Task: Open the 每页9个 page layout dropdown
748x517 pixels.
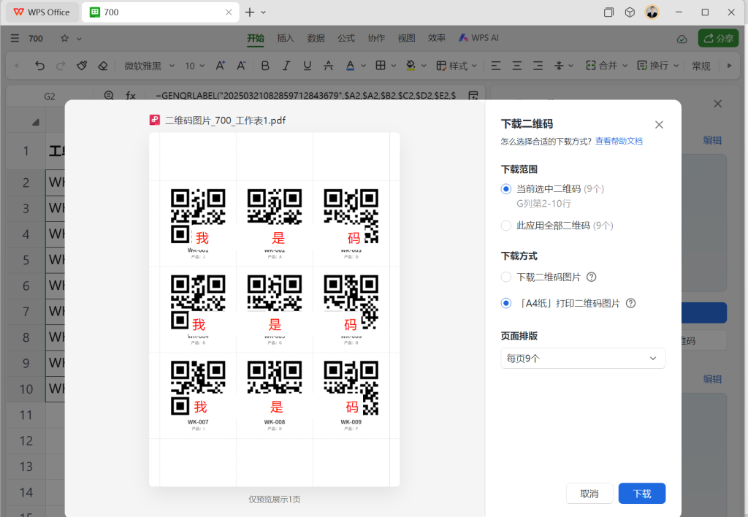Action: (x=582, y=359)
